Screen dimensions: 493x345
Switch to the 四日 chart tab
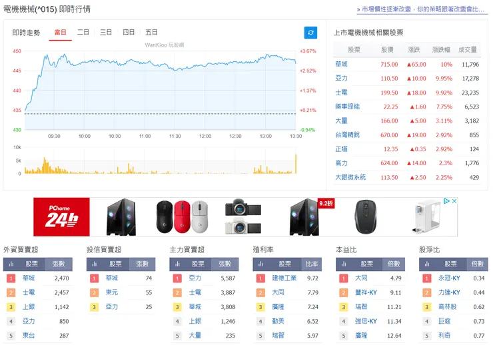click(129, 33)
